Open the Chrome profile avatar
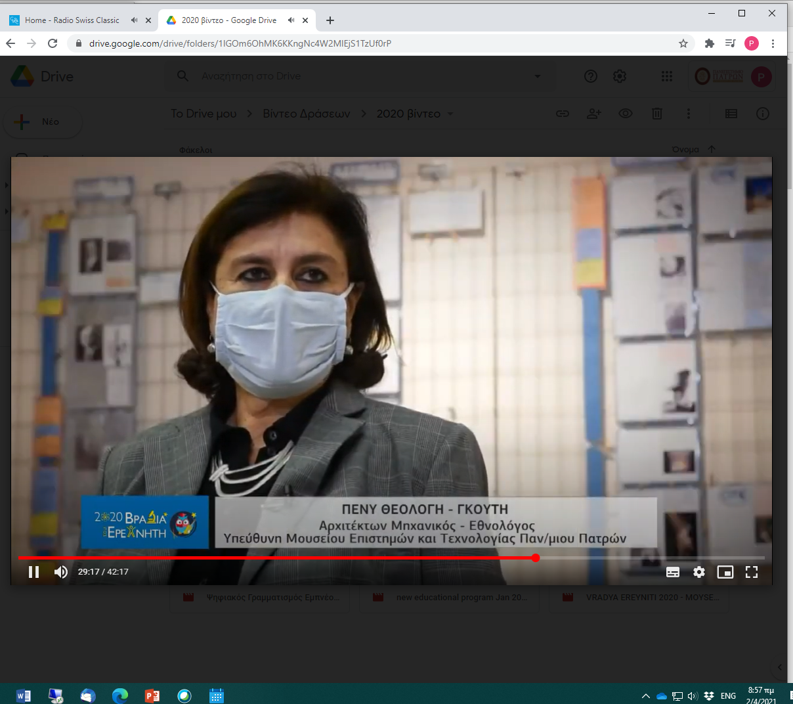793x704 pixels. (752, 43)
